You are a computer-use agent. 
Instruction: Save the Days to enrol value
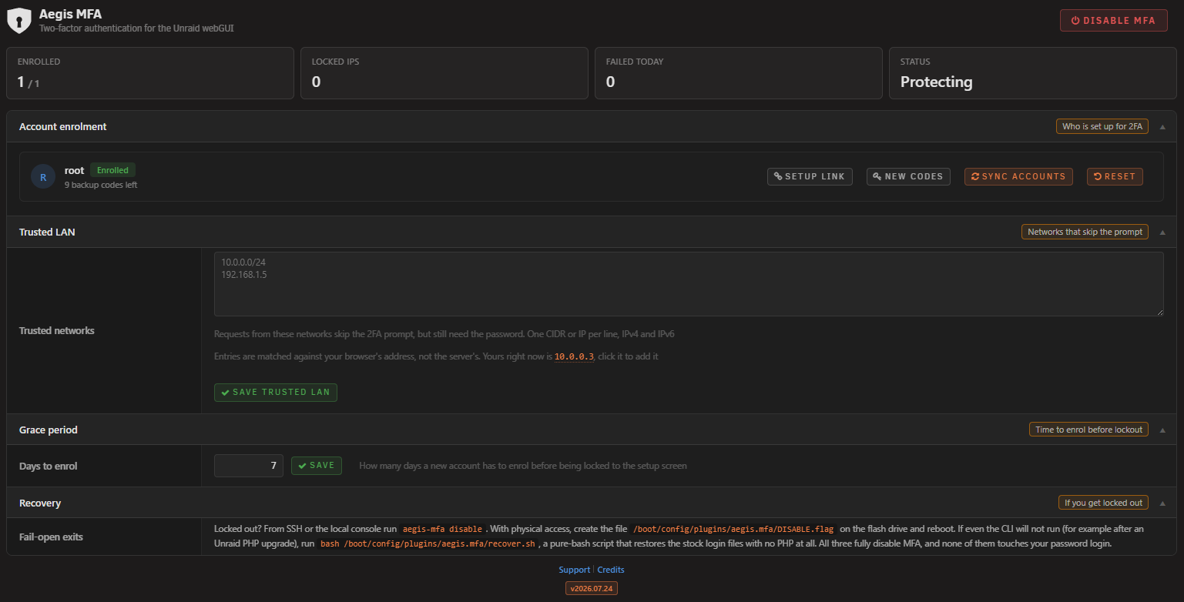(x=317, y=466)
